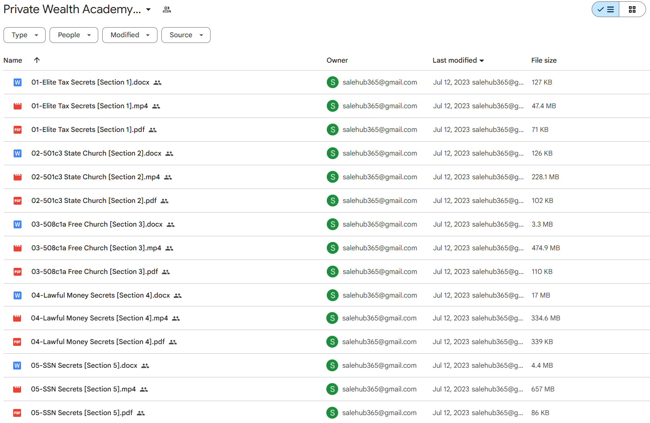This screenshot has height=423, width=650.
Task: Switch to grid layout view
Action: point(632,9)
